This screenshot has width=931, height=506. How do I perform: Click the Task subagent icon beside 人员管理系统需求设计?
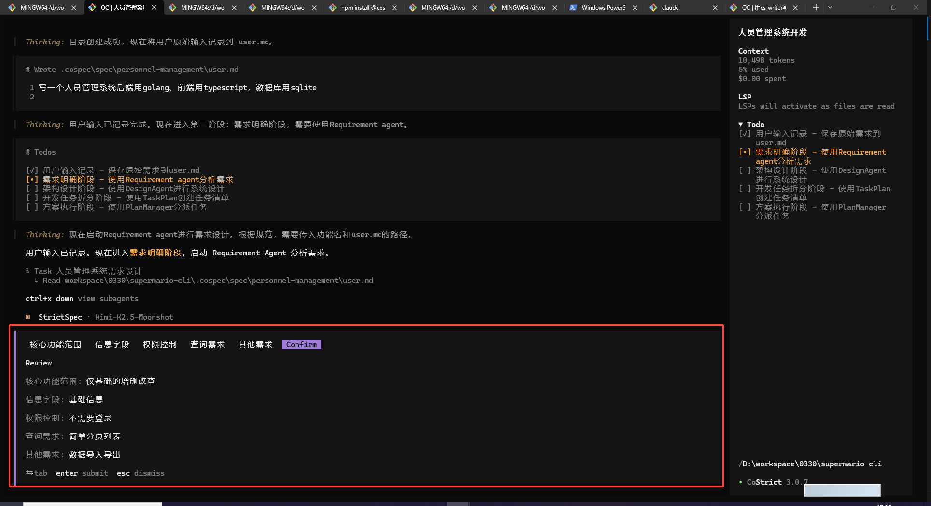tap(28, 271)
